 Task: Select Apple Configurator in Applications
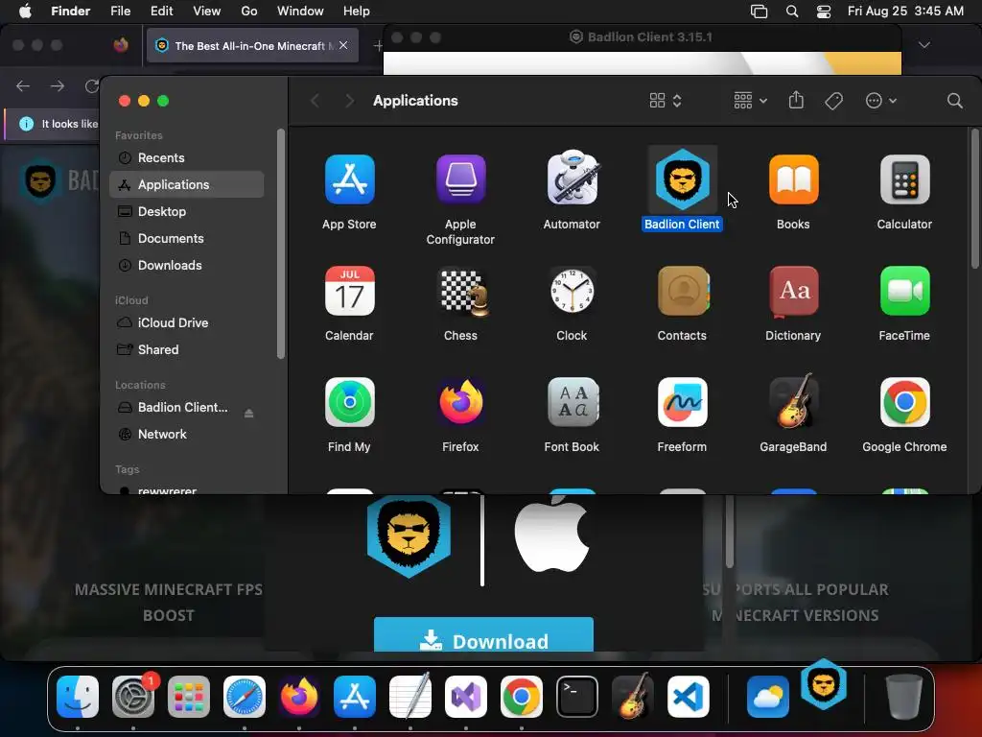click(x=461, y=179)
